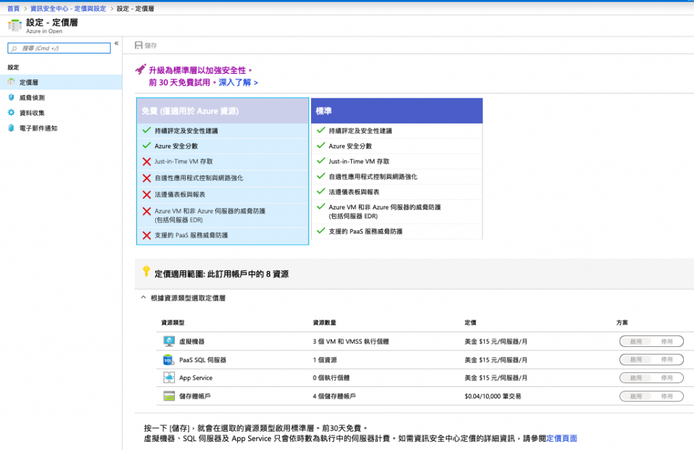
Task: Click the 威脅偵測 shield icon
Action: click(11, 98)
